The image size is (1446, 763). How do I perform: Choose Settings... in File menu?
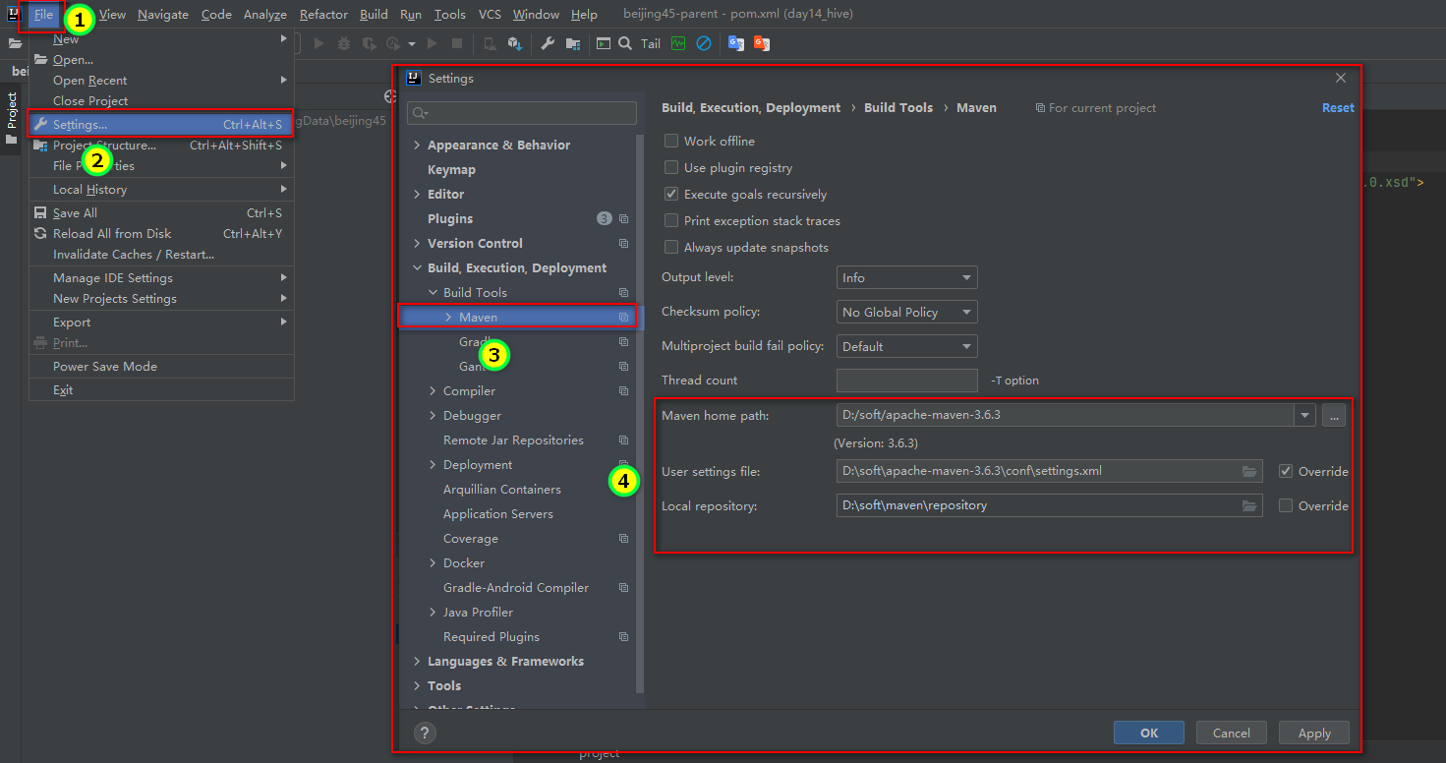(x=161, y=125)
